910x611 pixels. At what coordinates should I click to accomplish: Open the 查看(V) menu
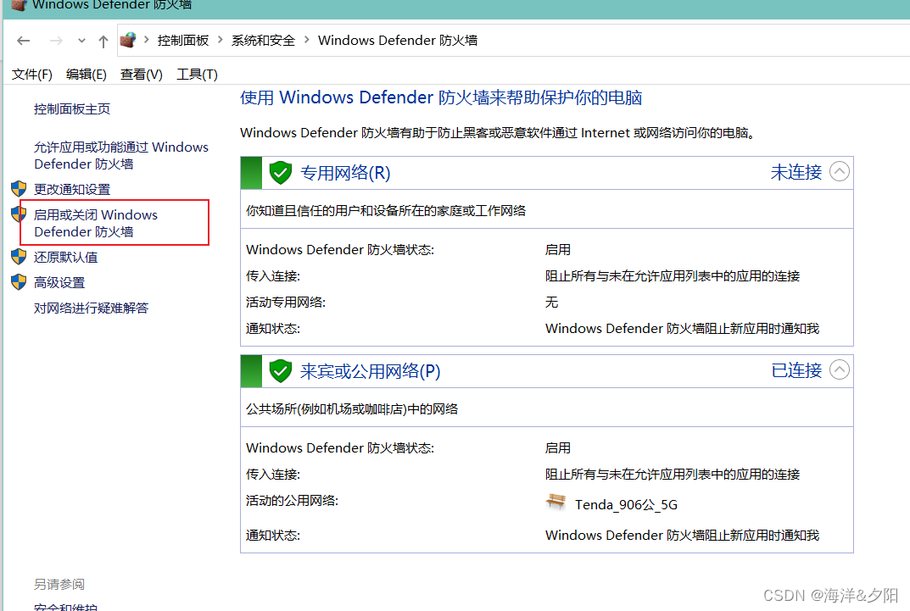tap(141, 75)
